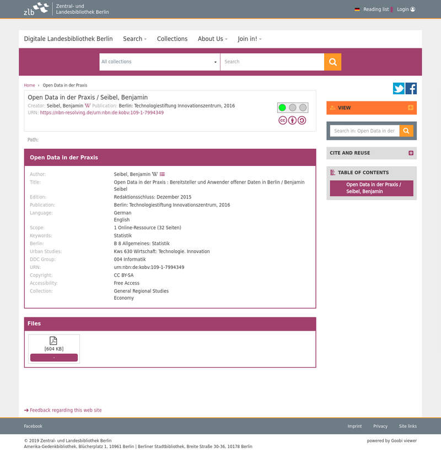The height and width of the screenshot is (464, 441).
Task: Click the PDF file icon in Files
Action: (53, 341)
